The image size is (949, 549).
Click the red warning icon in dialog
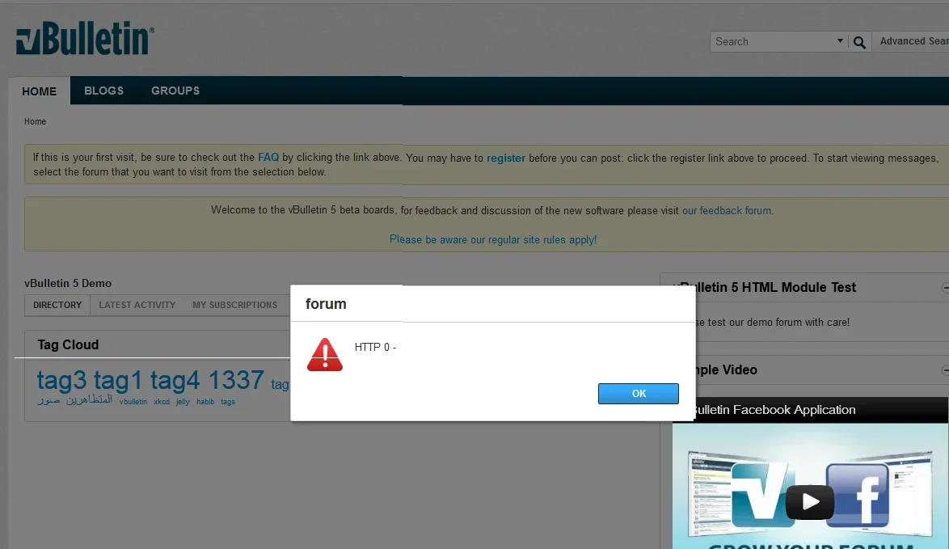click(325, 354)
